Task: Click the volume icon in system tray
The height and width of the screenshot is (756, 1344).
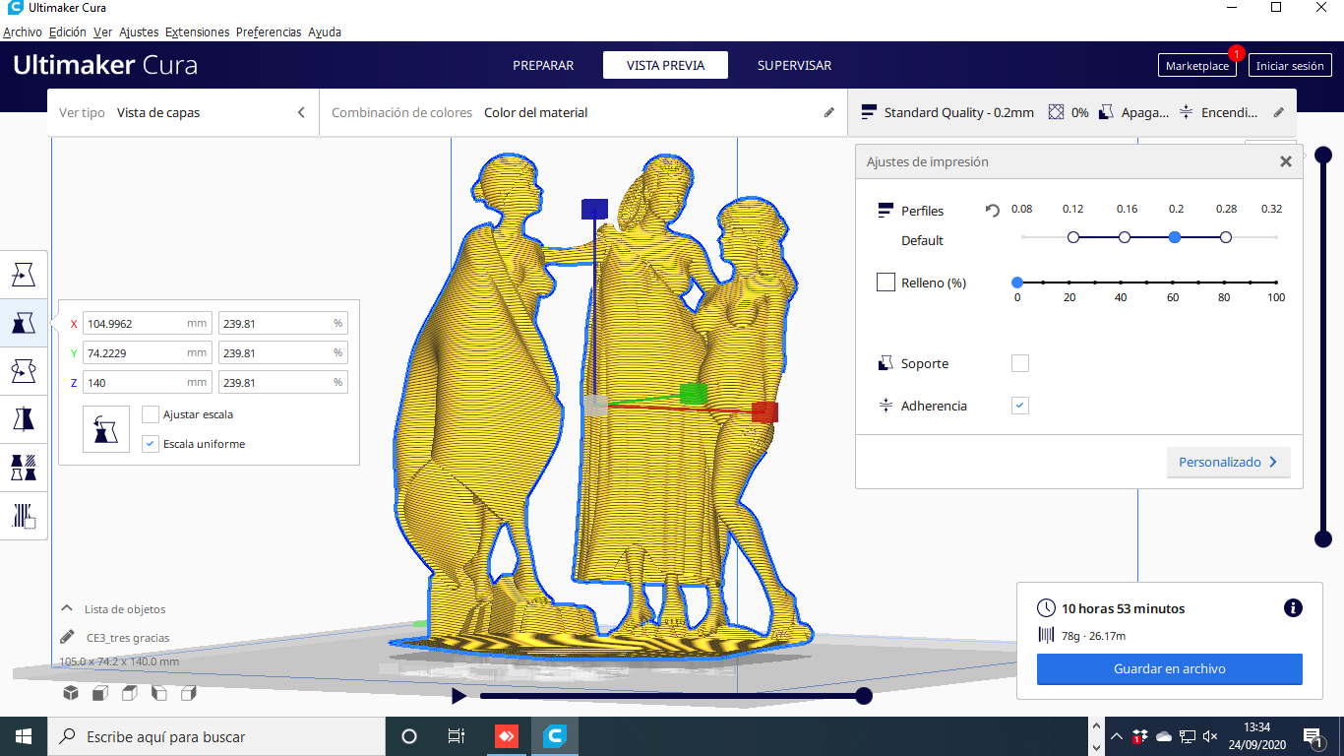Action: (1210, 736)
